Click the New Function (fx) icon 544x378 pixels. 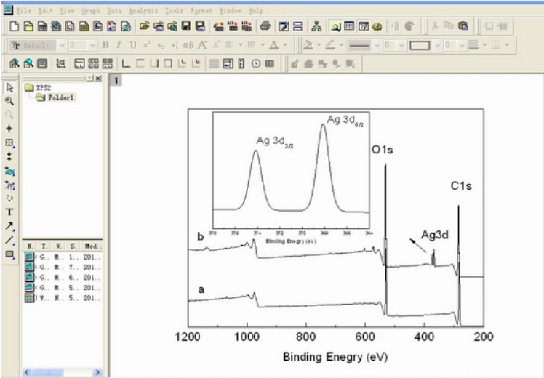pos(98,26)
